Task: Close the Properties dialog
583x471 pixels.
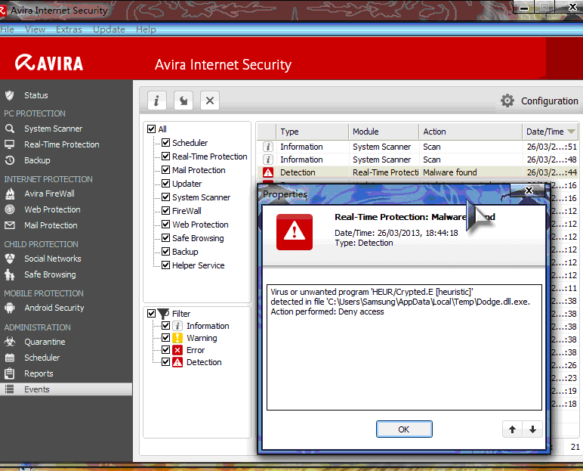Action: [529, 191]
